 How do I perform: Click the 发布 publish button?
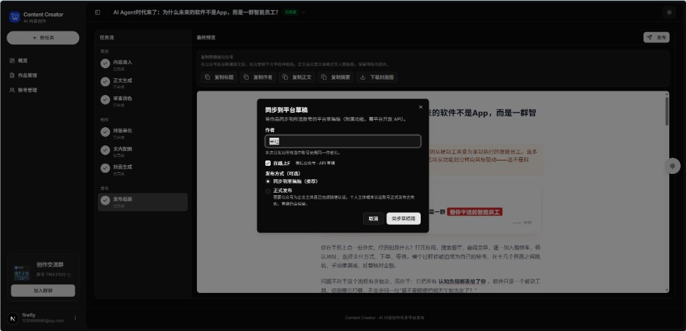coord(657,37)
